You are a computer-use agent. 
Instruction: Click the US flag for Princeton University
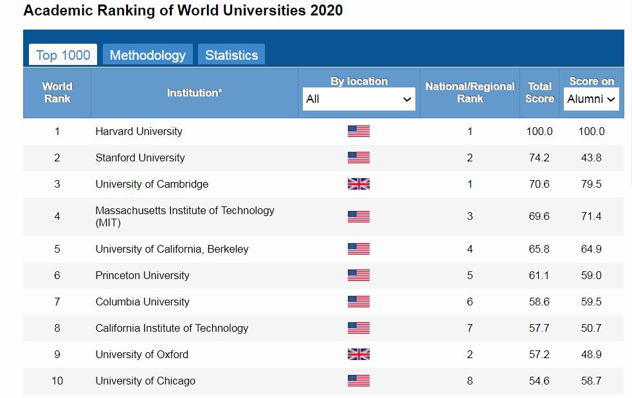click(359, 275)
